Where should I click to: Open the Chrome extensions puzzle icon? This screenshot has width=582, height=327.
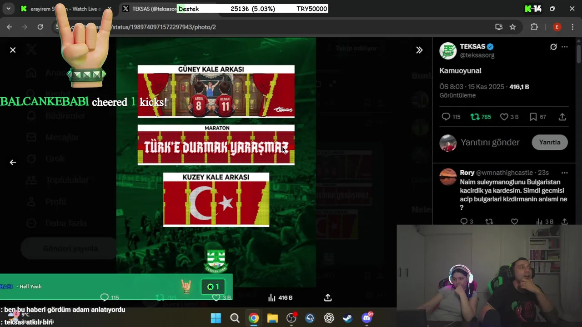534,27
